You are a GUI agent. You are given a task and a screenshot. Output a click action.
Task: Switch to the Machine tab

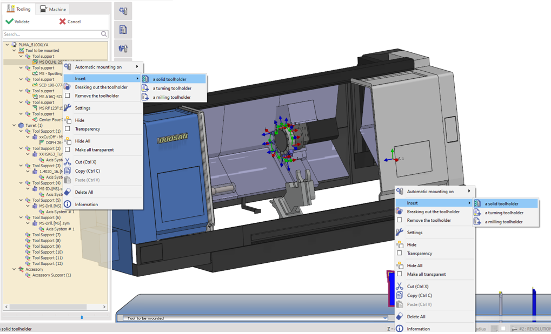coord(53,9)
